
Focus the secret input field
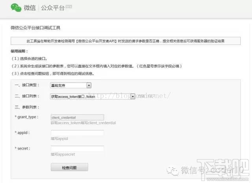(x=77, y=149)
